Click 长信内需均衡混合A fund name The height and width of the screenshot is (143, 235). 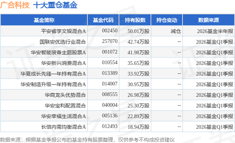click(x=64, y=127)
